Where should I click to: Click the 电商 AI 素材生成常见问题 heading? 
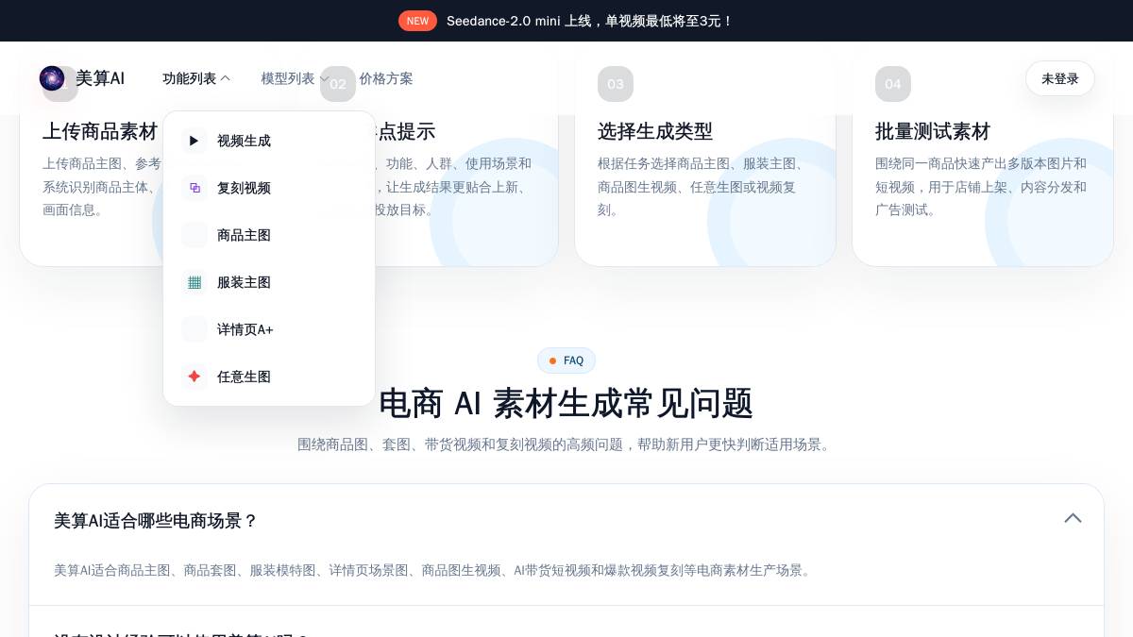(x=566, y=403)
